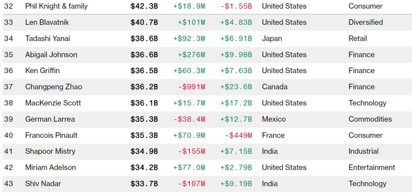Click the Len Blavatnik name link
The height and width of the screenshot is (195, 412).
tap(48, 22)
